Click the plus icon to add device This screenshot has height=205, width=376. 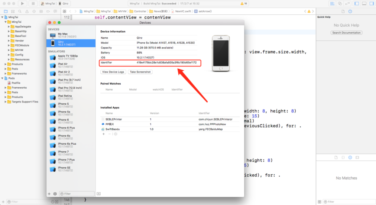(49, 194)
